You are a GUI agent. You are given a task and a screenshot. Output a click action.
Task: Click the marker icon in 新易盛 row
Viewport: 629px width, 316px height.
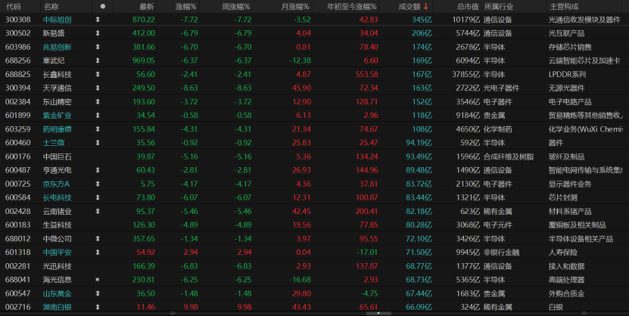tap(98, 33)
